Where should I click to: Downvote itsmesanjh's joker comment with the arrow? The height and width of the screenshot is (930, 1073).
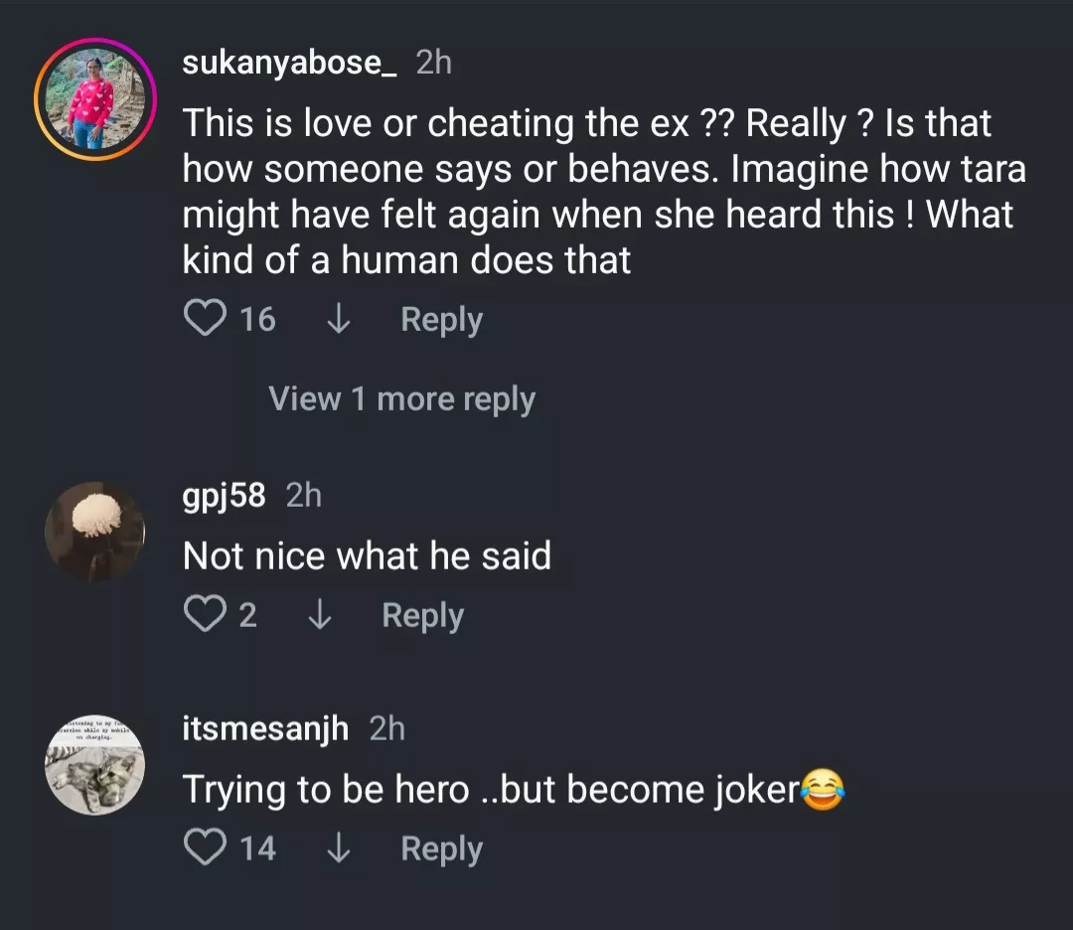(339, 849)
